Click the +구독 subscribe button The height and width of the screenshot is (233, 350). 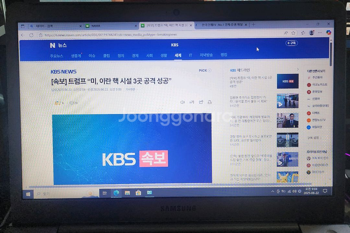point(292,43)
